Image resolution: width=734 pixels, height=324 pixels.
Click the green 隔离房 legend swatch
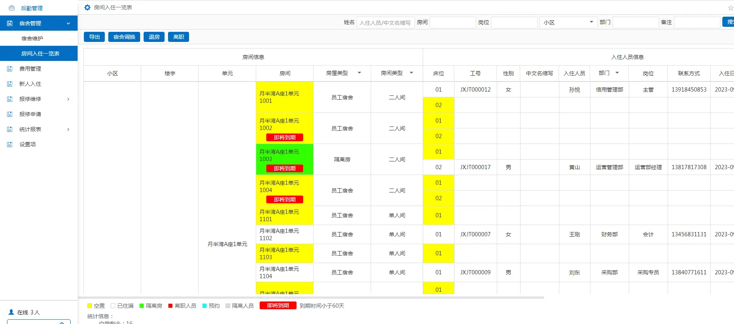[142, 306]
